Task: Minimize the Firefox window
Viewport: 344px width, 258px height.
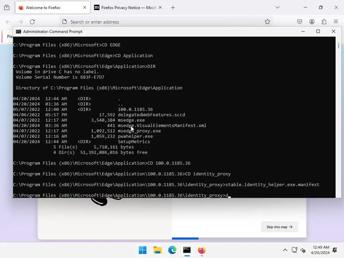Action: coord(305,7)
